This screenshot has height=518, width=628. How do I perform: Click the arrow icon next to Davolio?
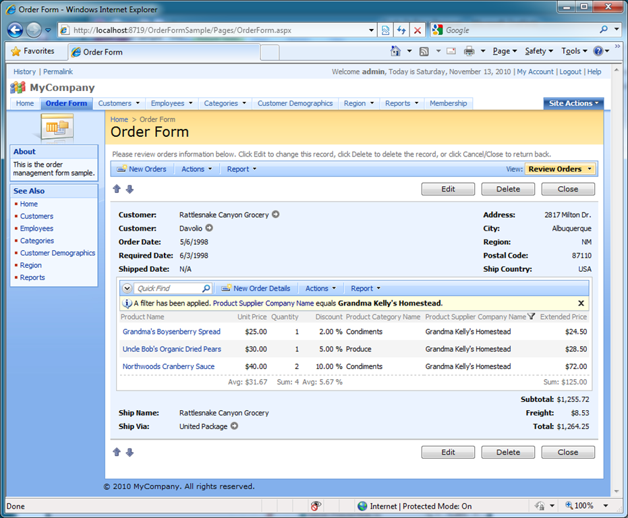[209, 227]
